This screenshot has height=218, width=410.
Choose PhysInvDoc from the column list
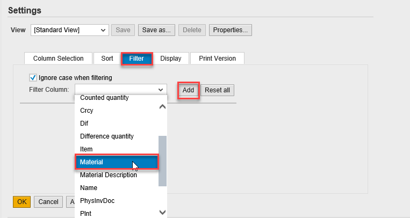tap(97, 201)
